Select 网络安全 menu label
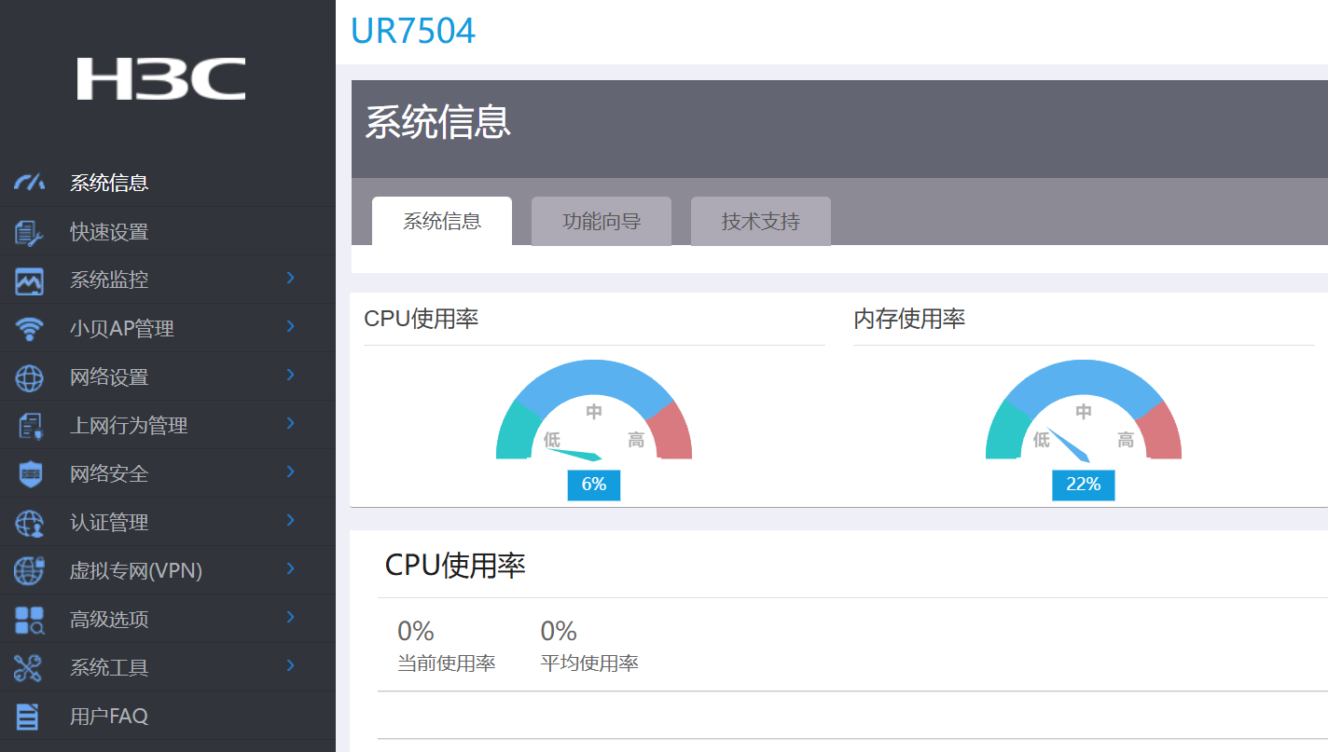 click(x=109, y=474)
